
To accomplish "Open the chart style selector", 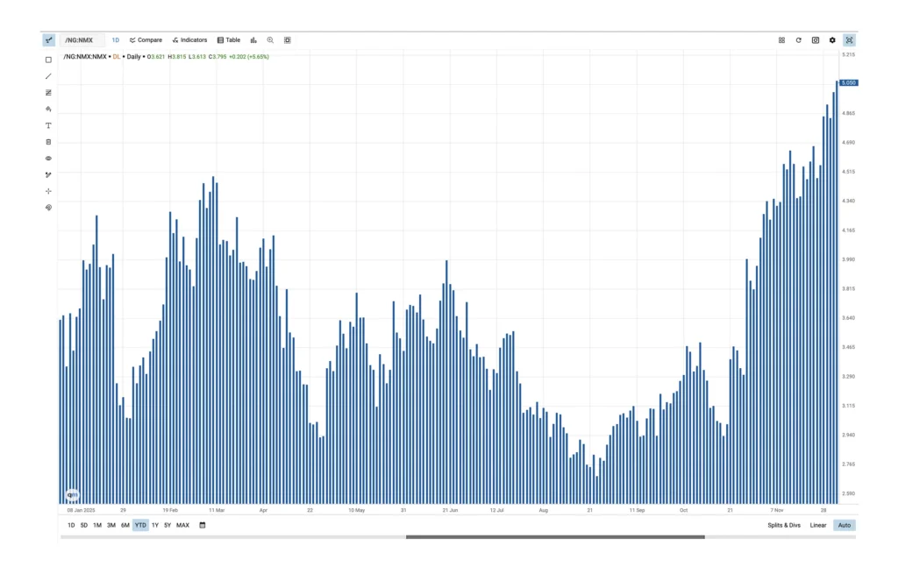I will pos(253,39).
